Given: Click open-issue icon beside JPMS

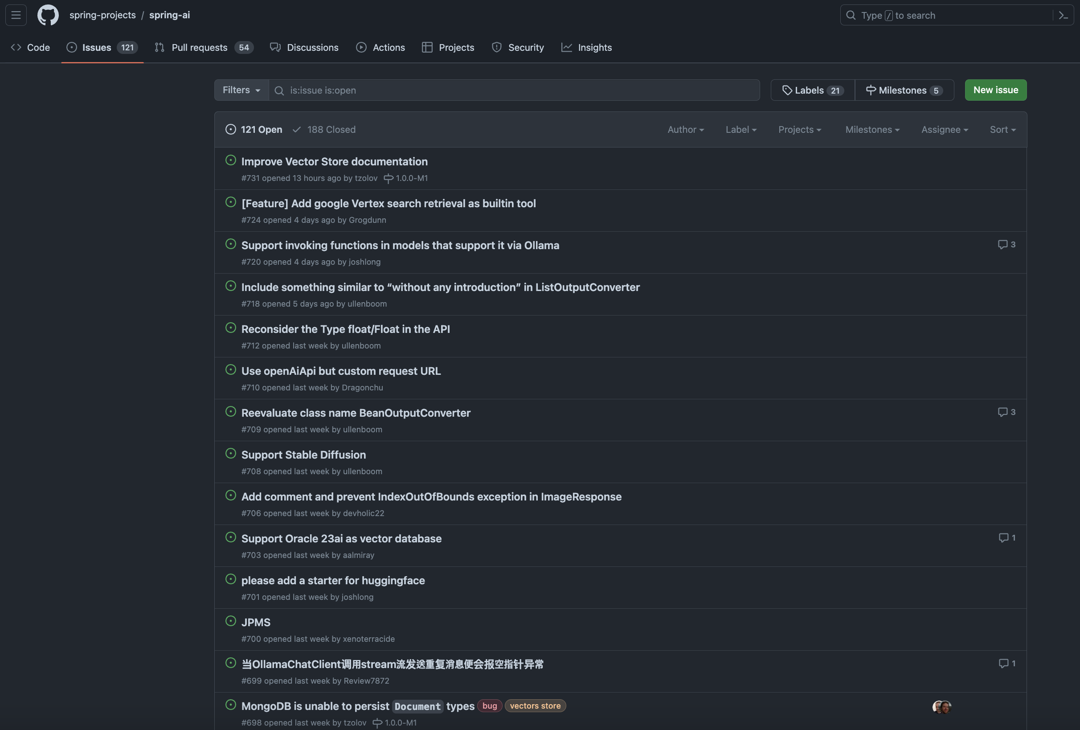Looking at the screenshot, I should pyautogui.click(x=230, y=621).
